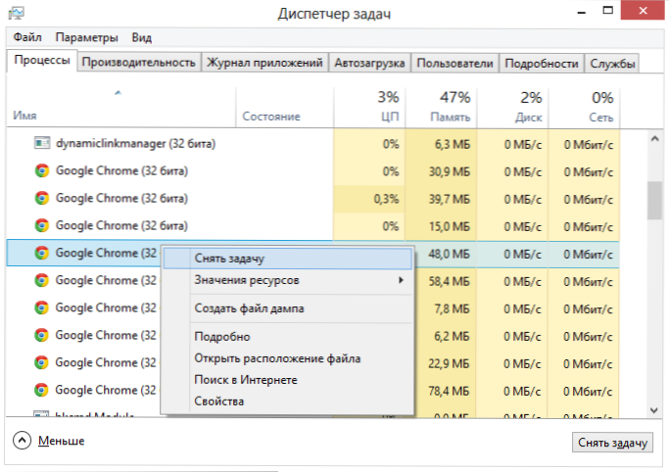Click the 15,0 МБ memory value
This screenshot has width=669, height=472.
450,226
